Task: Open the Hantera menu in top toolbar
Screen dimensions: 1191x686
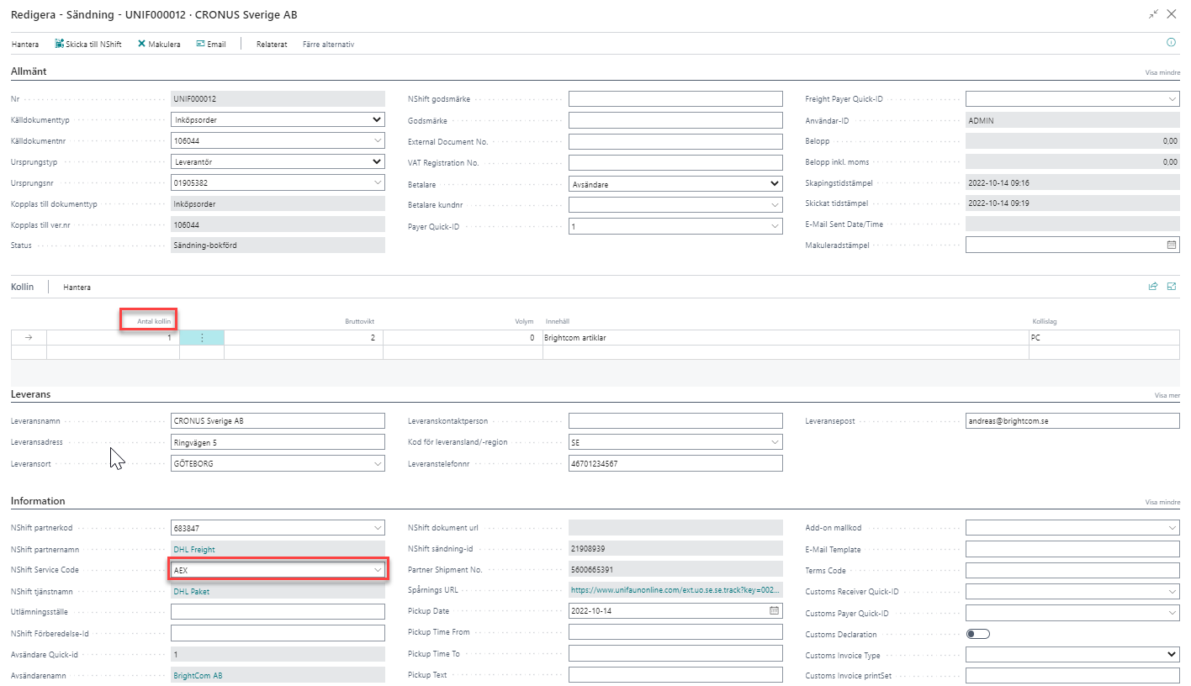Action: click(25, 44)
